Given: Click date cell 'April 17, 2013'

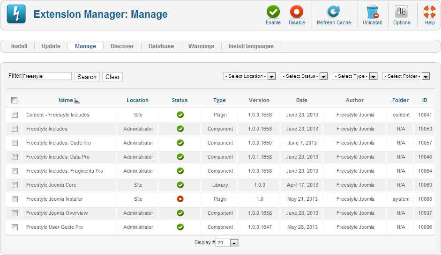Looking at the screenshot, I should click(302, 185).
